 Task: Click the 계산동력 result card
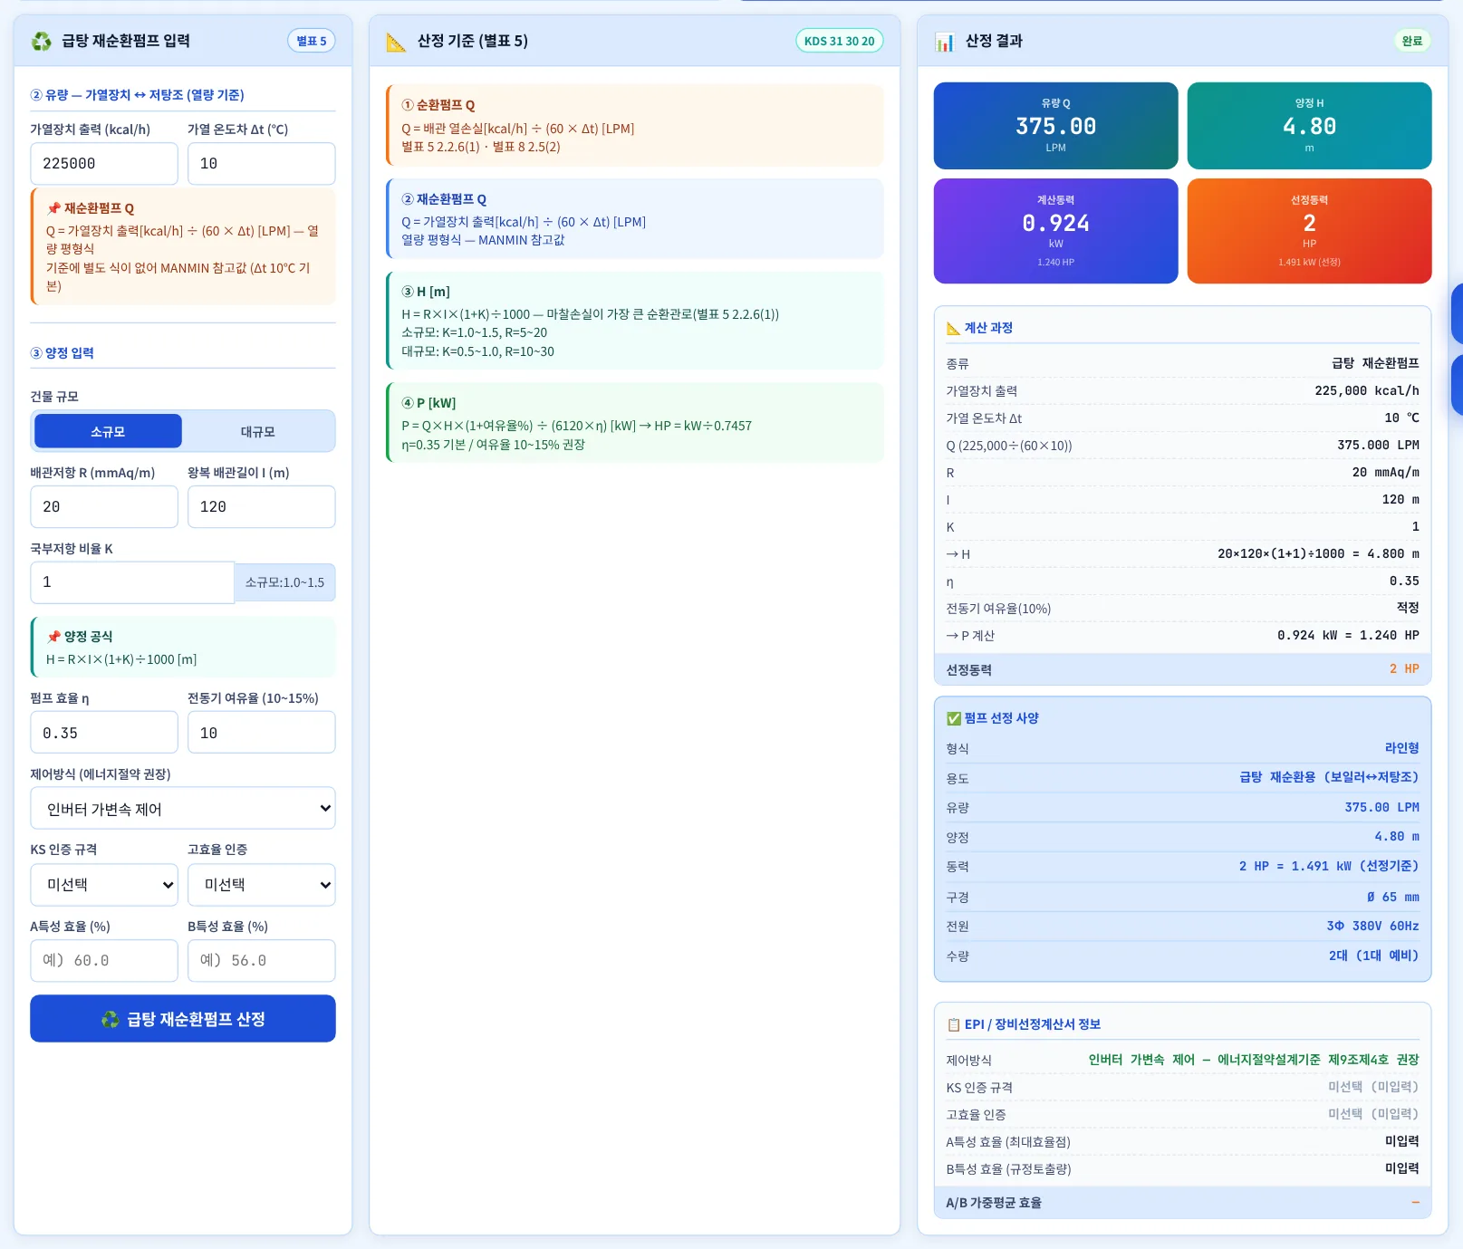click(1056, 231)
